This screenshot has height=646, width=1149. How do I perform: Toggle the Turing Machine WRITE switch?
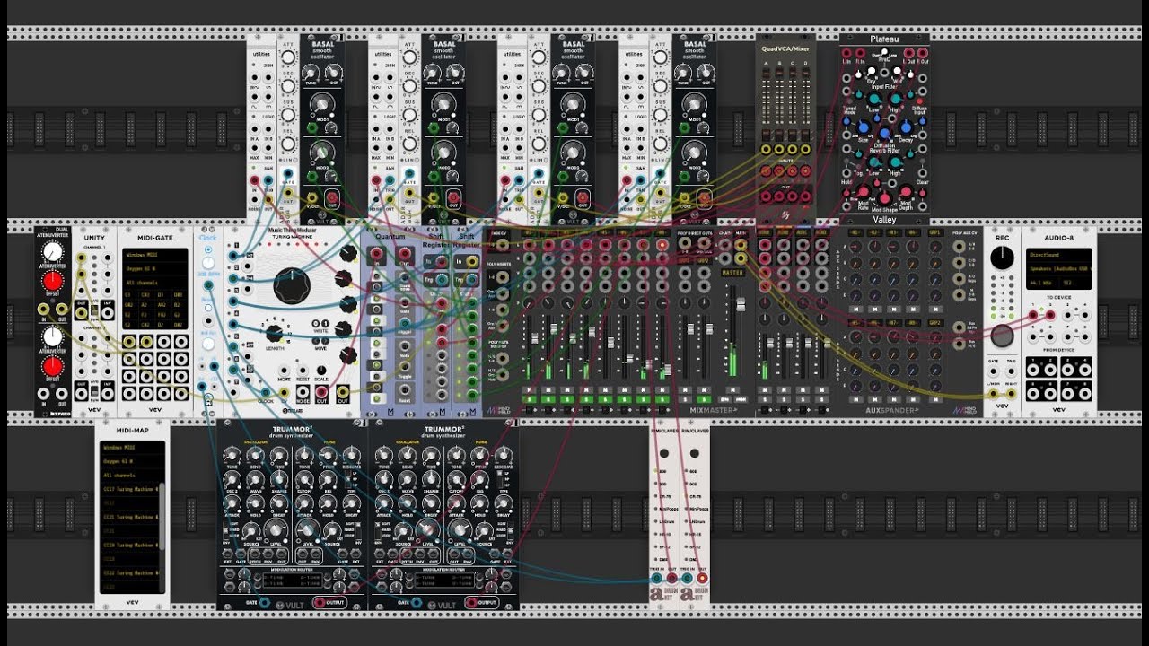(x=320, y=324)
